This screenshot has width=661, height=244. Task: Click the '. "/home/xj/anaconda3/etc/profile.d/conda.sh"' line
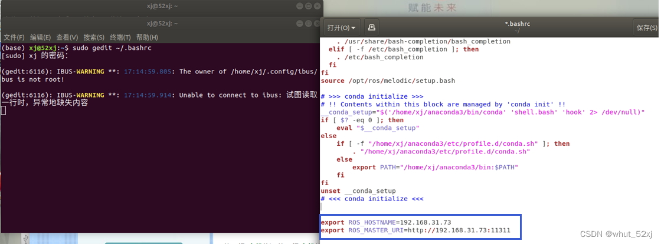441,151
